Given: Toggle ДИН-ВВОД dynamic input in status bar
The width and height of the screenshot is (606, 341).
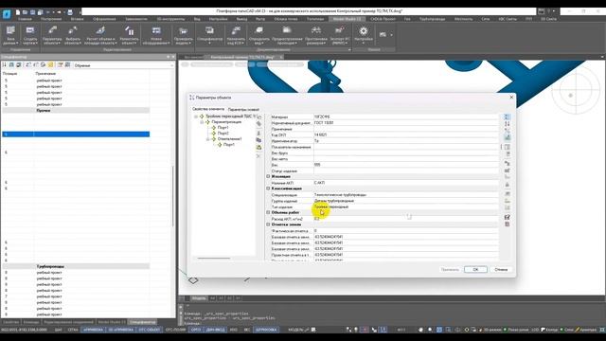Looking at the screenshot, I should coord(215,330).
